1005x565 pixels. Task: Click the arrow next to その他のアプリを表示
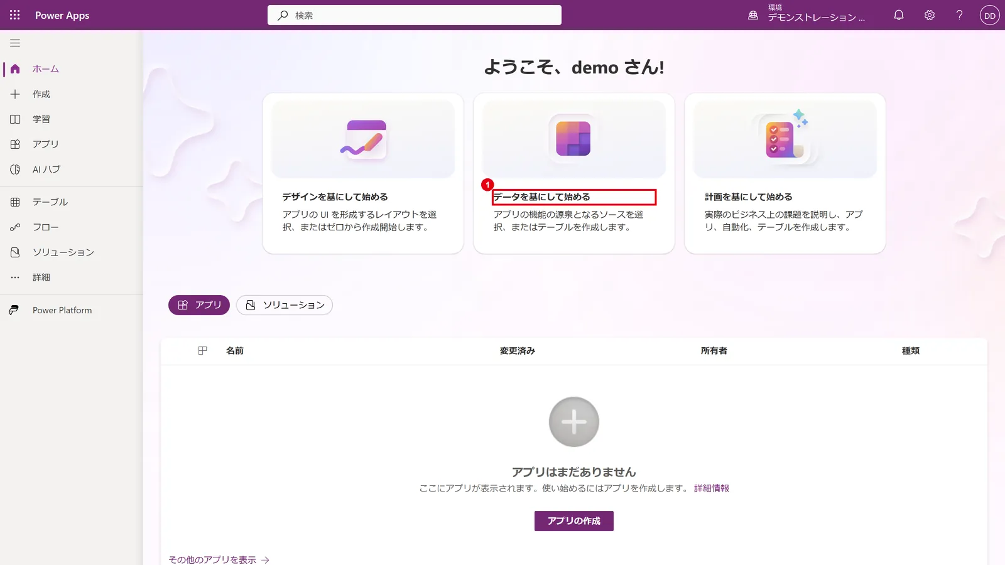pos(266,560)
